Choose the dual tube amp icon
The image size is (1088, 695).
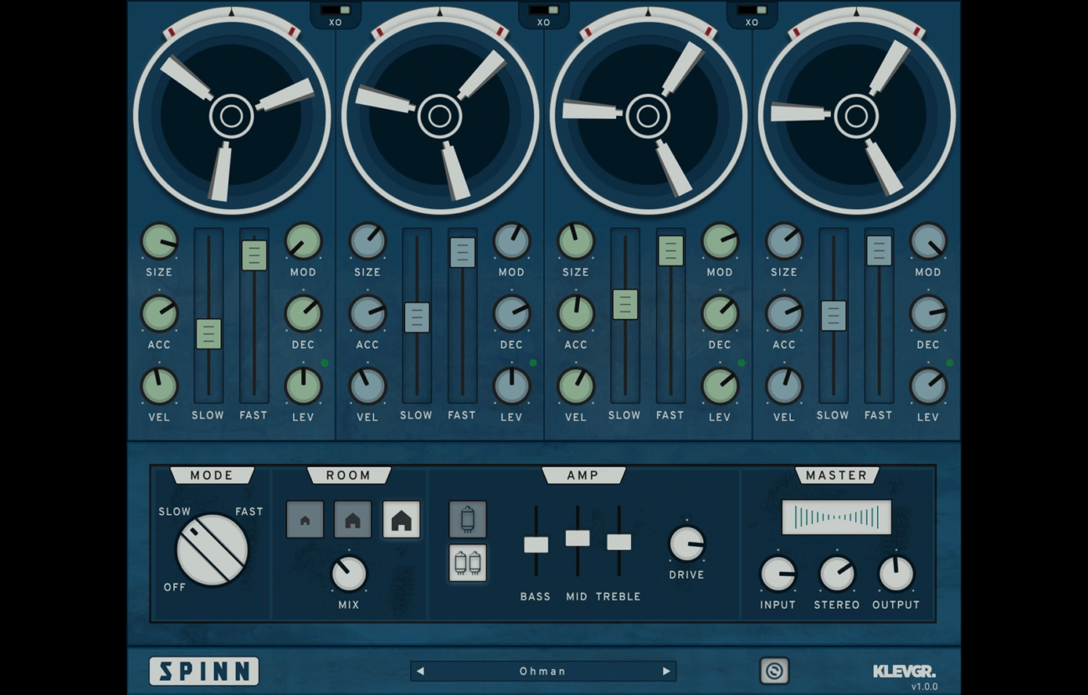click(x=468, y=563)
